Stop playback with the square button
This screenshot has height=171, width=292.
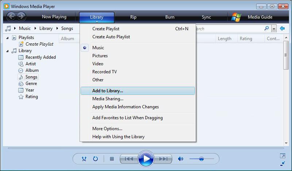(x=112, y=159)
